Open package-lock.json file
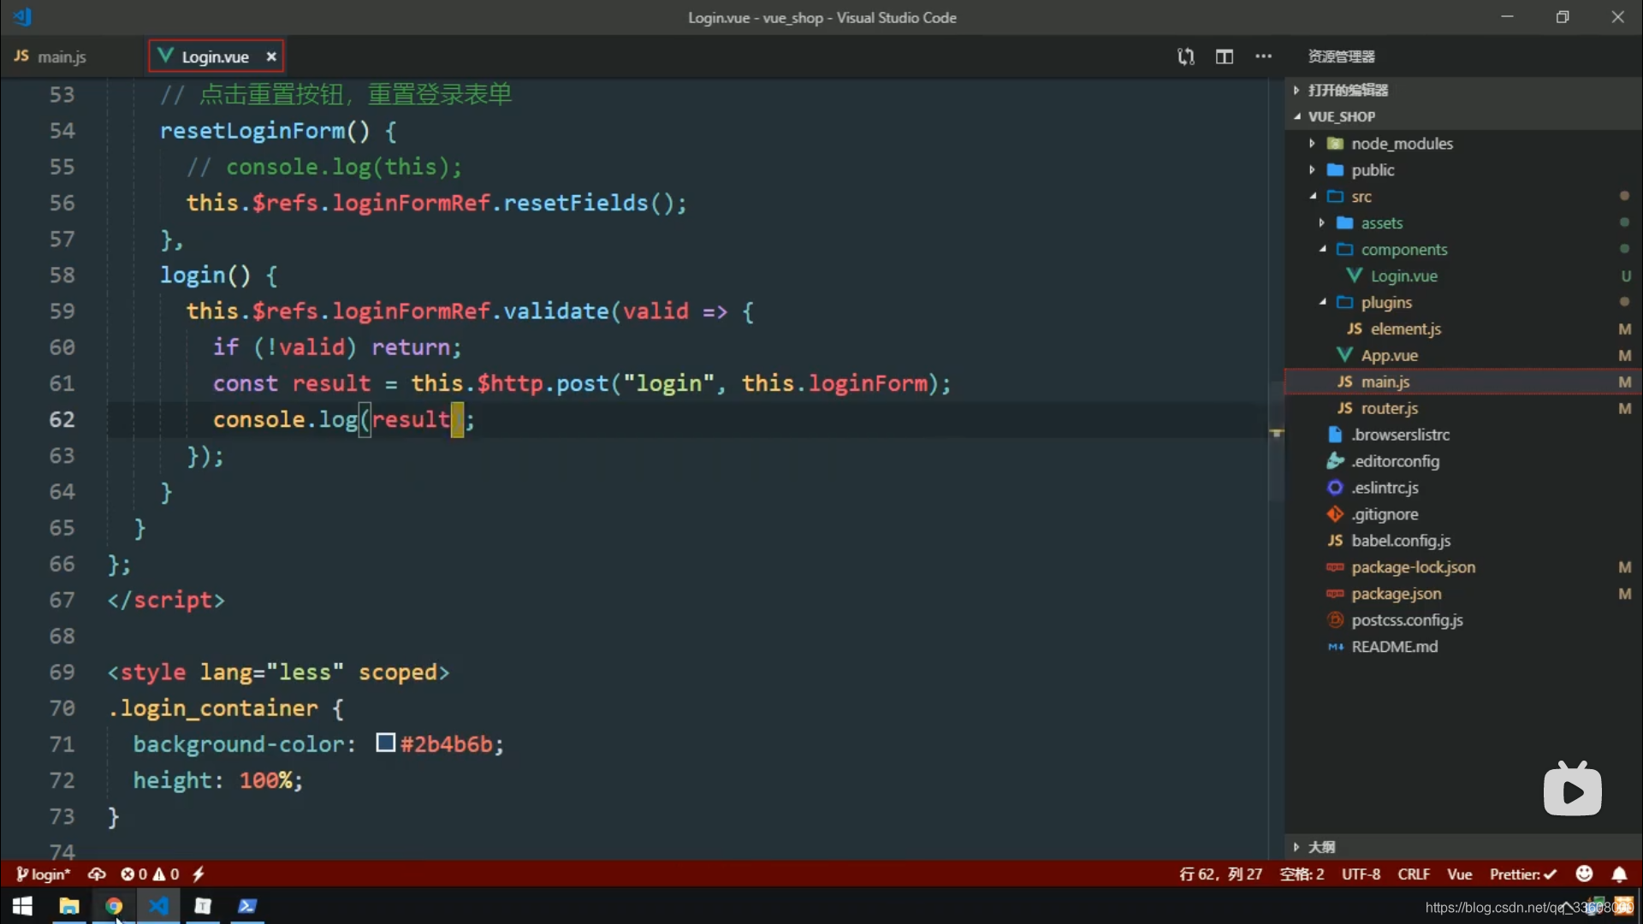This screenshot has height=924, width=1643. (x=1413, y=568)
